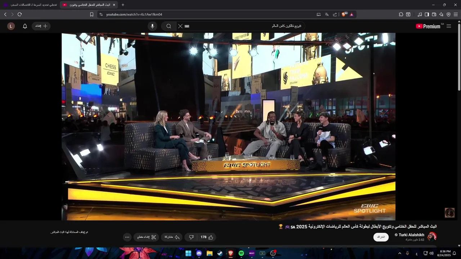The width and height of the screenshot is (461, 259).
Task: Click the channel watermark in the video corner
Action: click(x=449, y=213)
